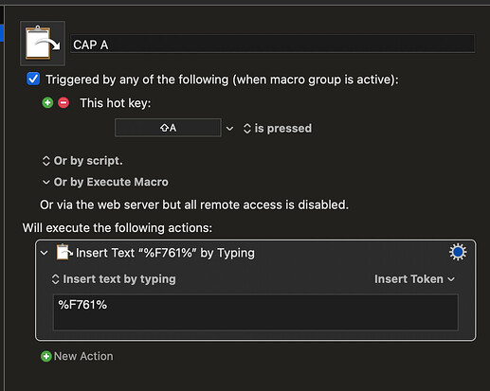
Task: Click the green New Action plus icon
Action: [46, 356]
